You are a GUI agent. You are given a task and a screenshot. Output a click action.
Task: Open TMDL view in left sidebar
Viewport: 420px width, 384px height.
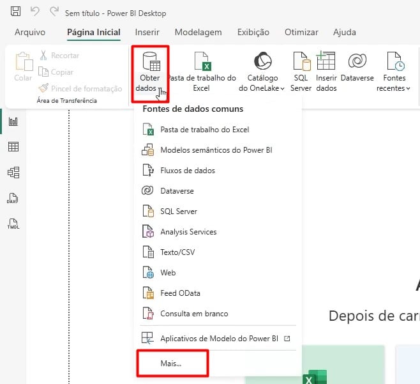click(x=13, y=224)
